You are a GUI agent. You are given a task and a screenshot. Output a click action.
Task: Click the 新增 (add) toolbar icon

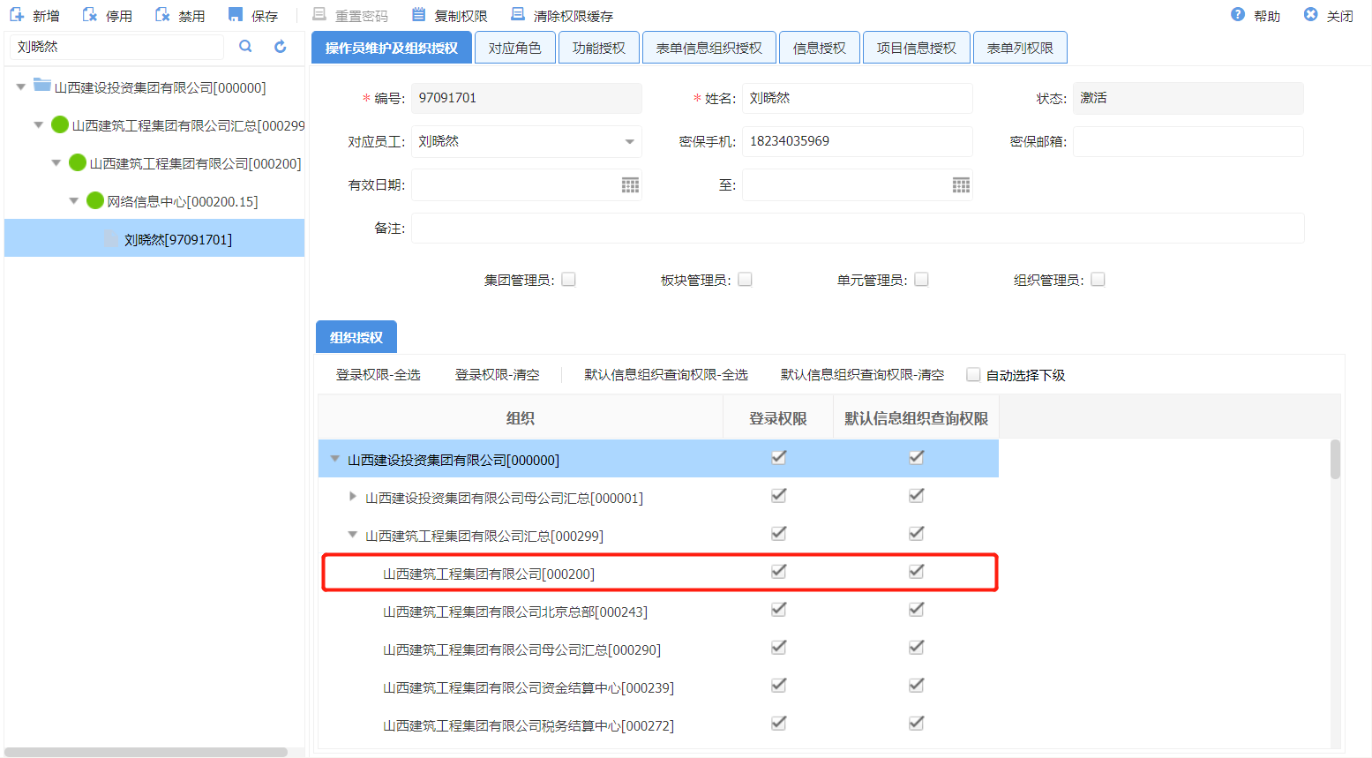(x=17, y=15)
